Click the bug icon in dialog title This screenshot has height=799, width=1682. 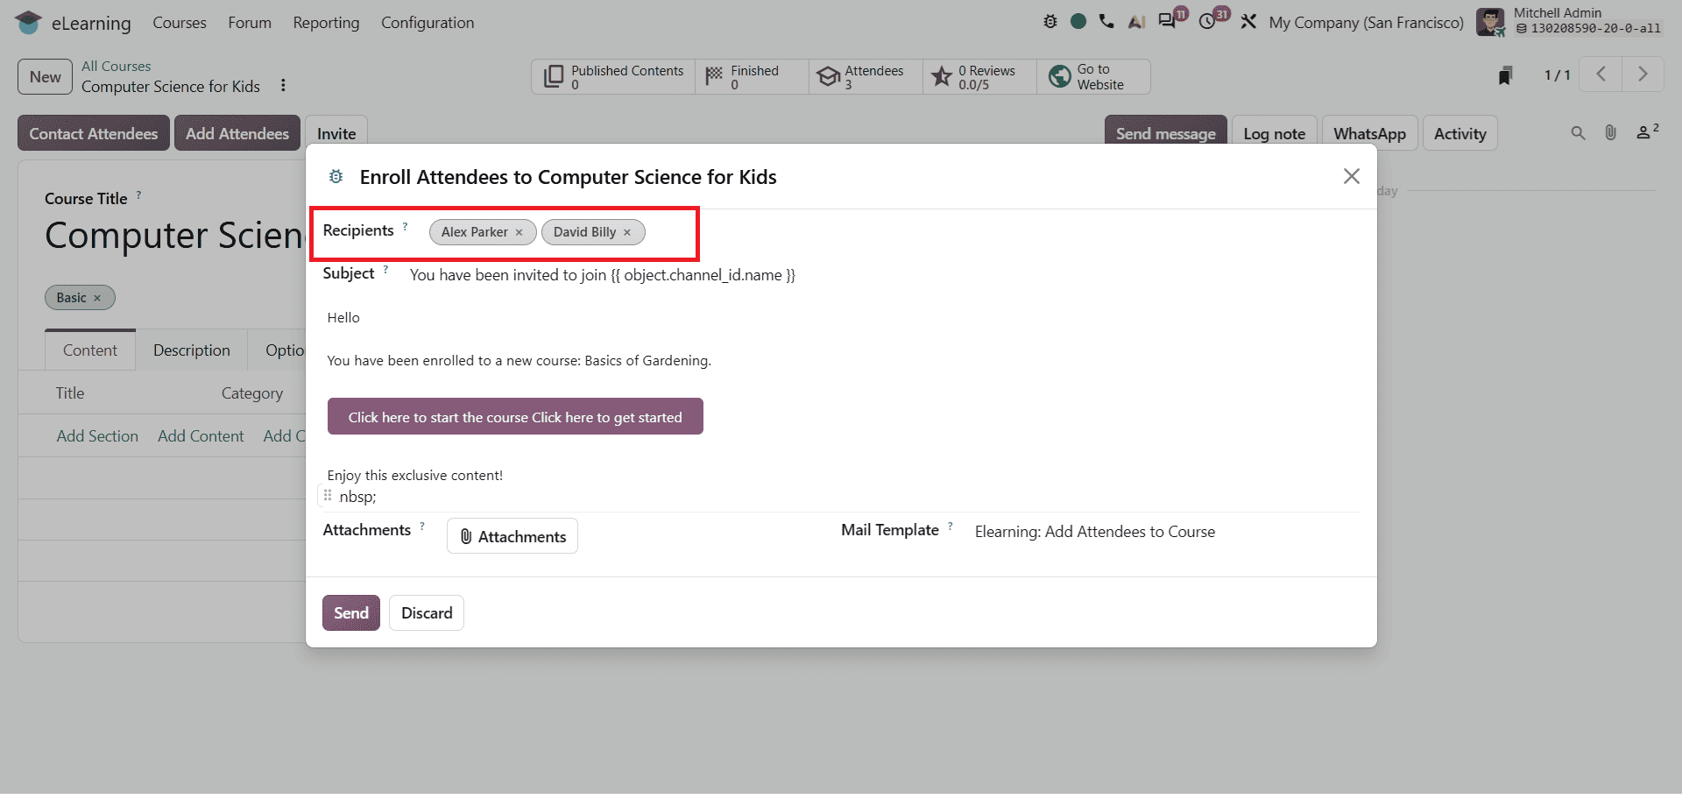tap(336, 177)
